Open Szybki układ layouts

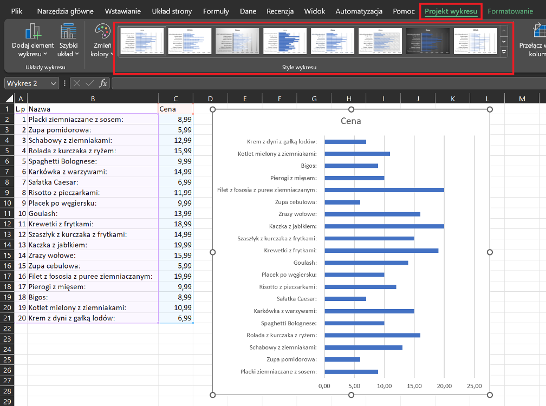pos(69,41)
